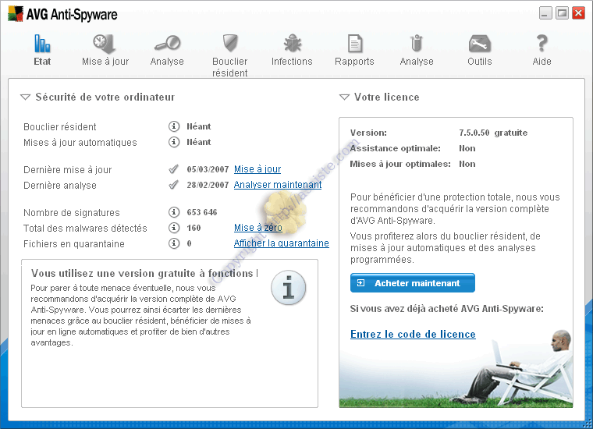593x429 pixels.
Task: Click the Mise à zéro link
Action: tap(258, 228)
